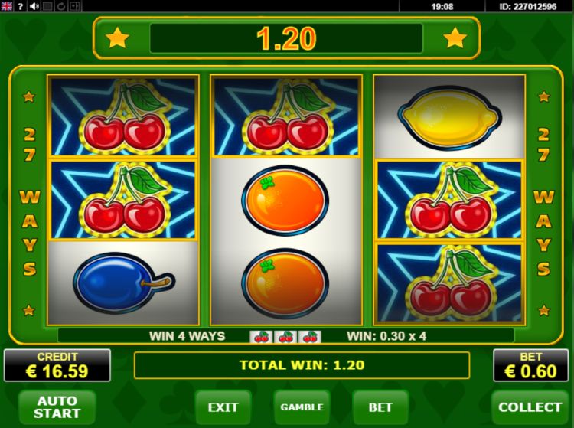The height and width of the screenshot is (428, 574).
Task: Click the bottom orange on the second reel
Action: pyautogui.click(x=285, y=283)
